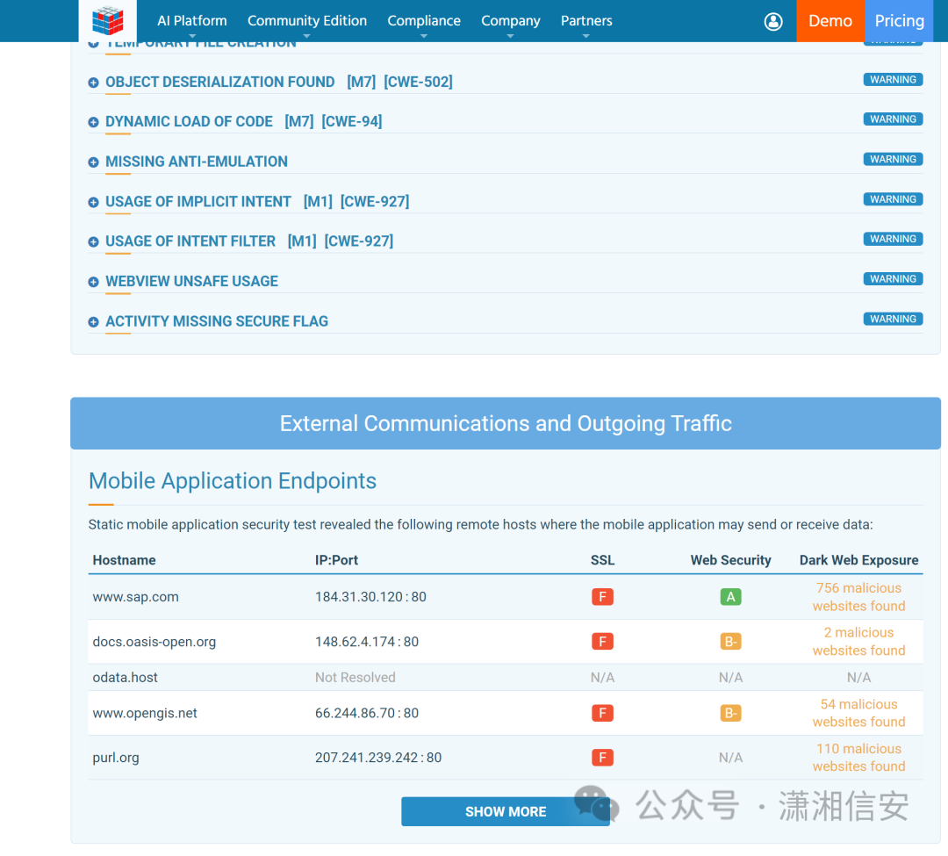Screen dimensions: 948x856
Task: Click WARNING badge for Usage of Intent Filter
Action: point(893,239)
